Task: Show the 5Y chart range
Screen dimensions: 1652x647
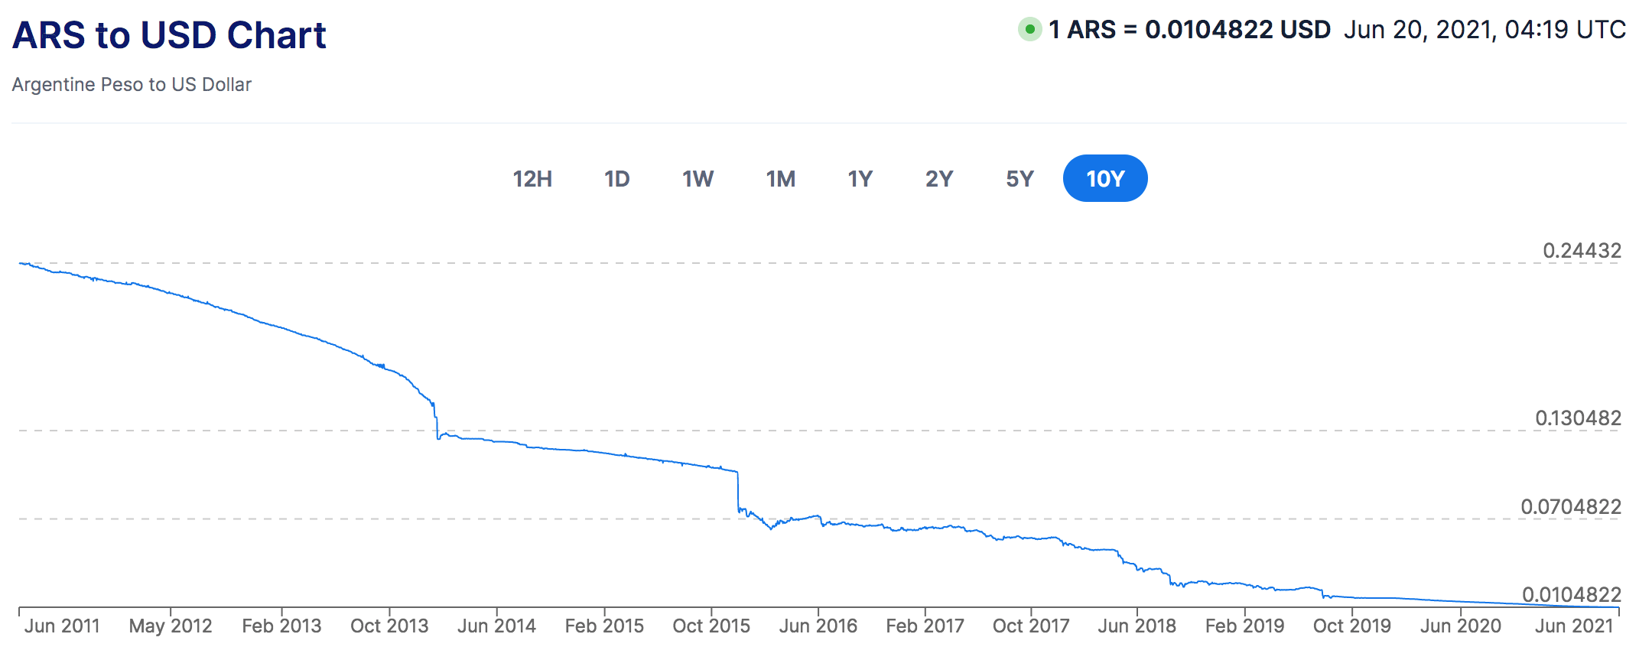Action: click(x=1019, y=179)
